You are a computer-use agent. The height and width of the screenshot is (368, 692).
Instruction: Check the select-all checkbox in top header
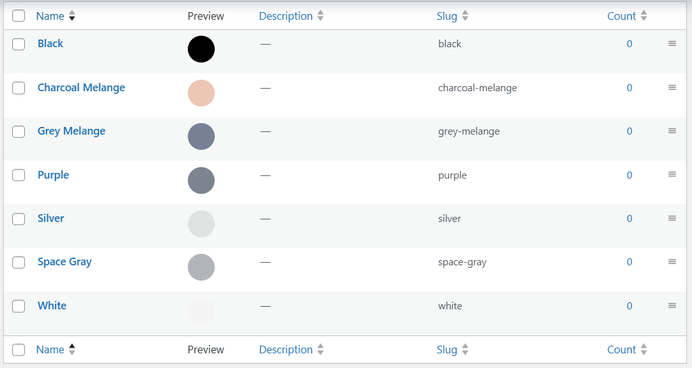coord(19,16)
